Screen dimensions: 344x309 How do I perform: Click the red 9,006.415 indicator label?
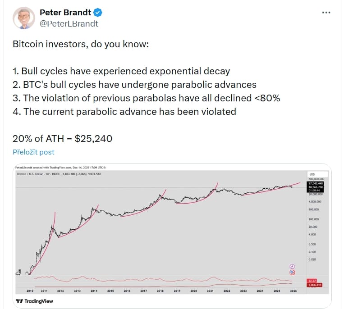pyautogui.click(x=314, y=285)
